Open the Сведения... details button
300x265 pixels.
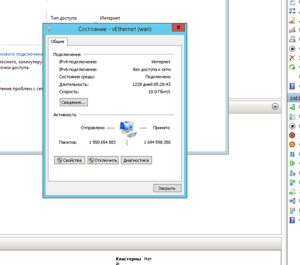(x=74, y=102)
